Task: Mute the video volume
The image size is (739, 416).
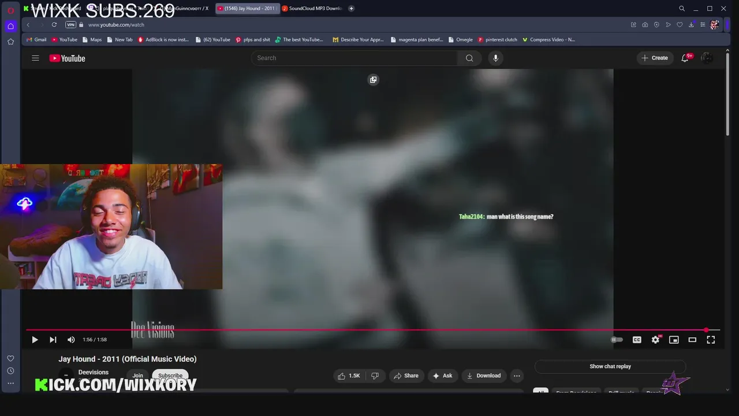Action: pyautogui.click(x=71, y=340)
